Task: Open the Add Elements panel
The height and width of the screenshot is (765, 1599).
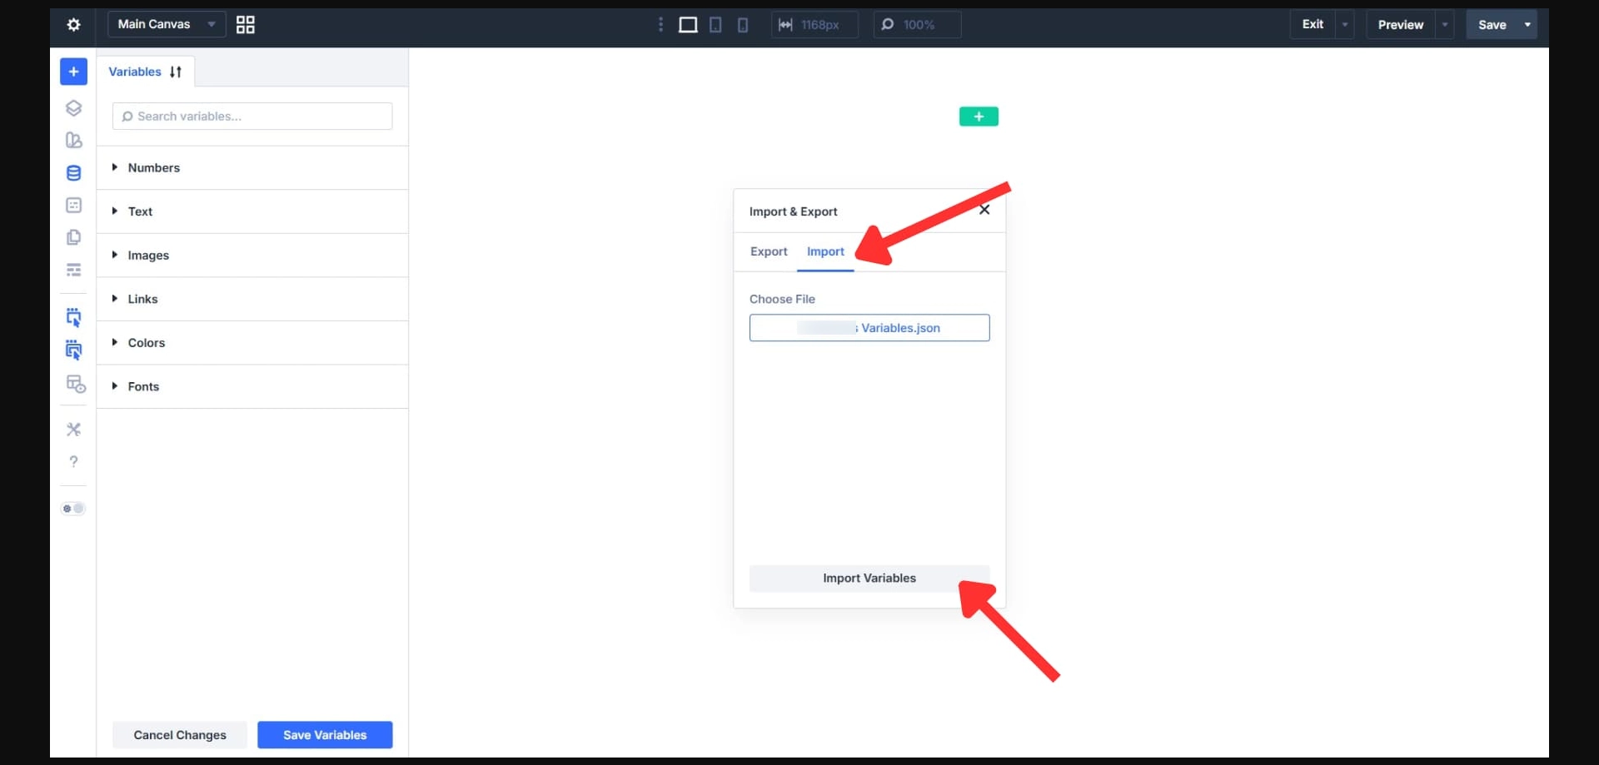Action: tap(73, 72)
